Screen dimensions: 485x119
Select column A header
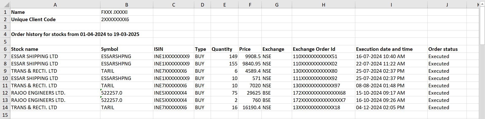click(55, 5)
